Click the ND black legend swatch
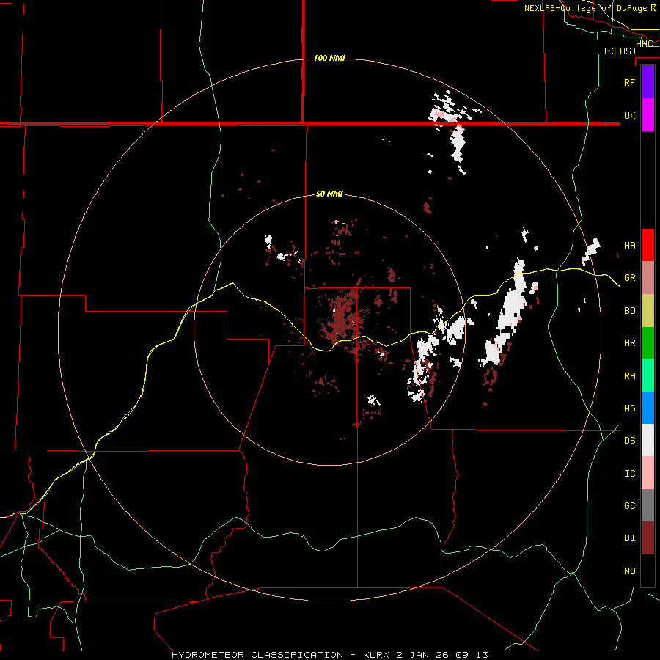Viewport: 660px width, 660px height. click(648, 571)
